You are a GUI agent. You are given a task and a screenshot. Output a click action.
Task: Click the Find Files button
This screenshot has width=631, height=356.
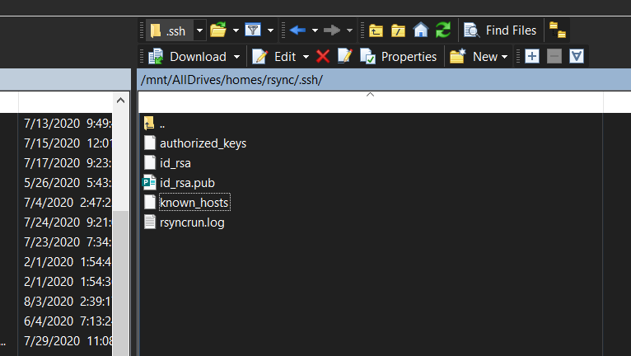(x=501, y=30)
